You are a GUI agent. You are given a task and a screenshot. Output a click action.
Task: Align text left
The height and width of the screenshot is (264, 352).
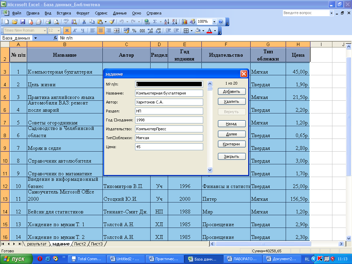pyautogui.click(x=92, y=31)
